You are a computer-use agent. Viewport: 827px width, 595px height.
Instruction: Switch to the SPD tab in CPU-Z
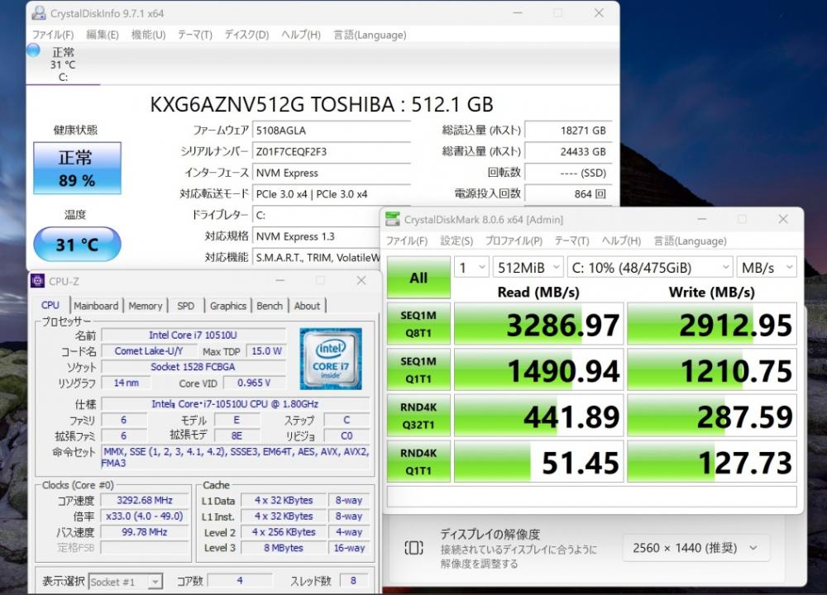[x=185, y=306]
